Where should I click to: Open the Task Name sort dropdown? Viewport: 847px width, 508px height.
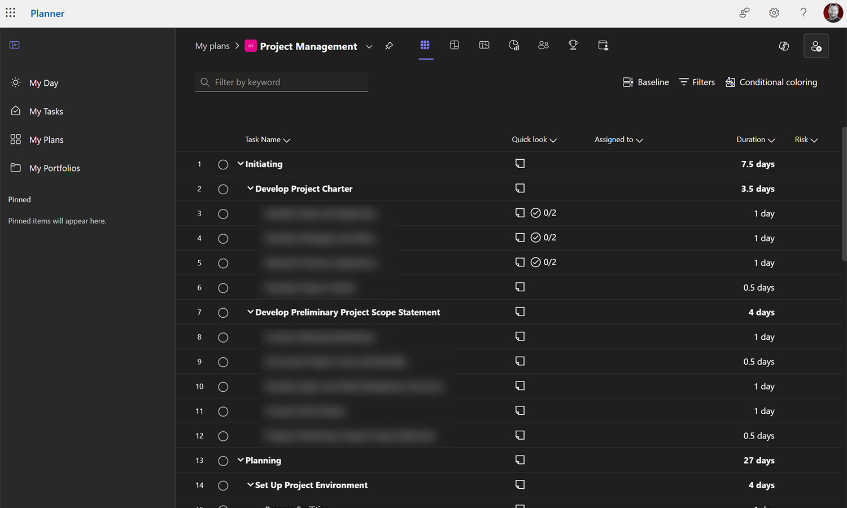click(x=287, y=139)
